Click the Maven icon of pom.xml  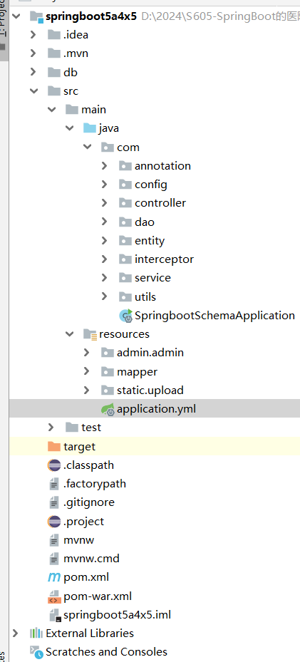[54, 577]
